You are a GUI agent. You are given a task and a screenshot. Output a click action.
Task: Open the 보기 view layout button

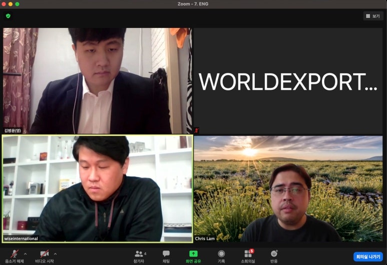pos(373,16)
